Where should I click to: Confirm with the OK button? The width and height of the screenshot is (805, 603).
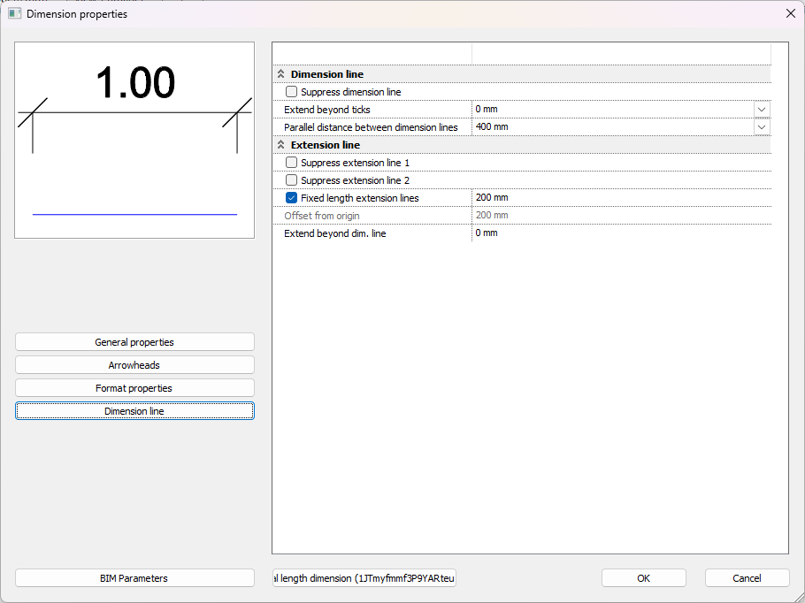pos(643,578)
